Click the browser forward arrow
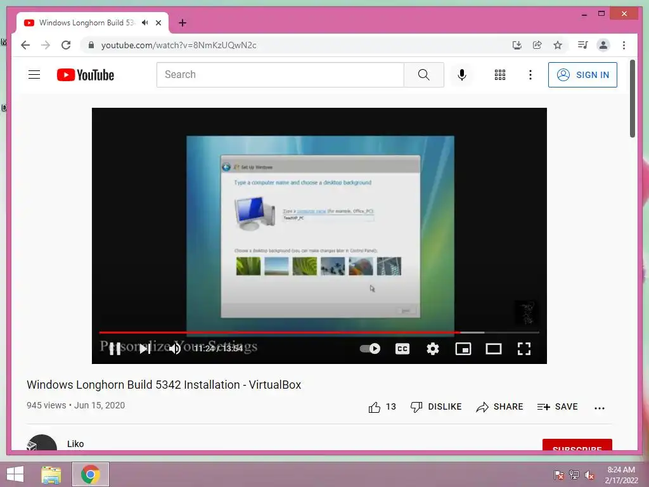649x487 pixels. (x=46, y=45)
